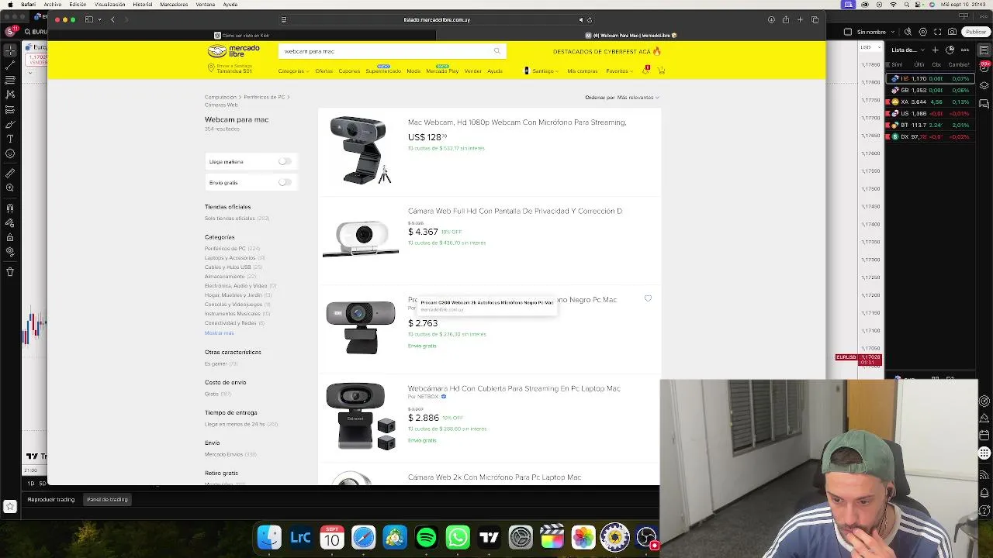Open 'Webcámara Hd Con Cubierta' product thumbnail
Screen dimensions: 993x558
coord(360,416)
